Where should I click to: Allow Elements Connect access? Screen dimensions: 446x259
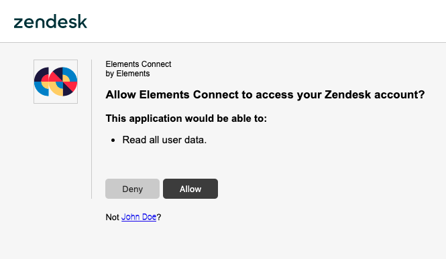(x=190, y=189)
